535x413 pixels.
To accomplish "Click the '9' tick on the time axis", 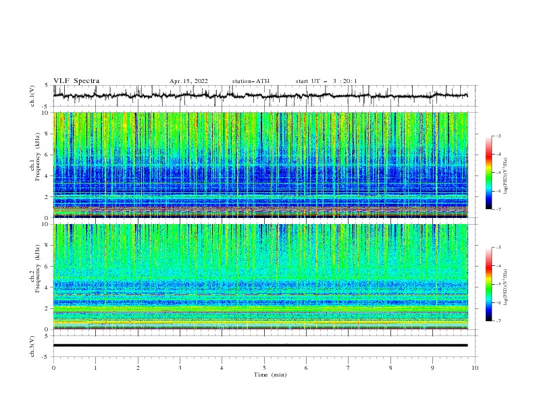I will click(x=432, y=368).
